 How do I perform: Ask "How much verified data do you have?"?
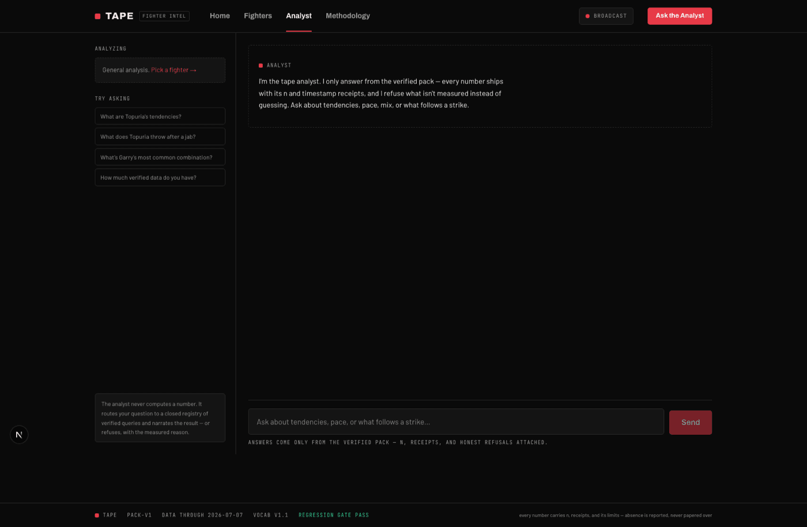tap(160, 178)
